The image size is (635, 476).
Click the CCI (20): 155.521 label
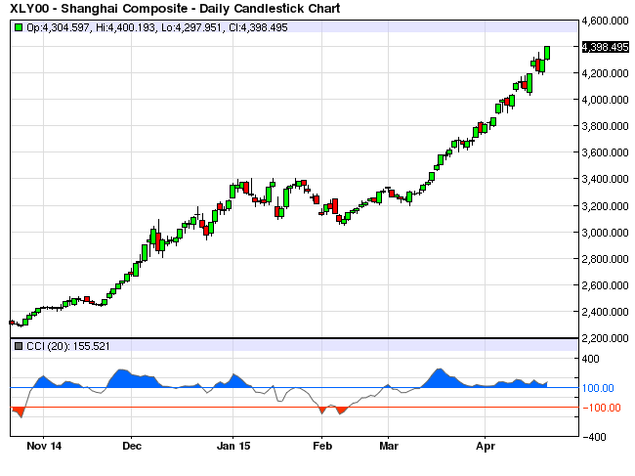[x=68, y=346]
